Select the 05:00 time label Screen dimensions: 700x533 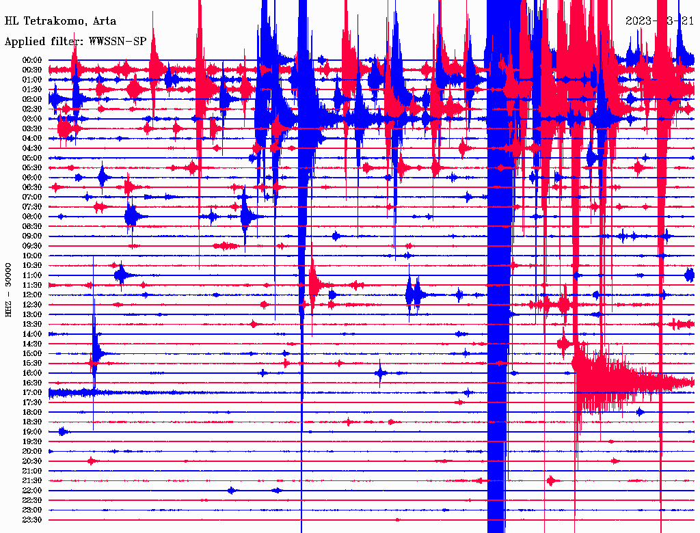[32, 158]
